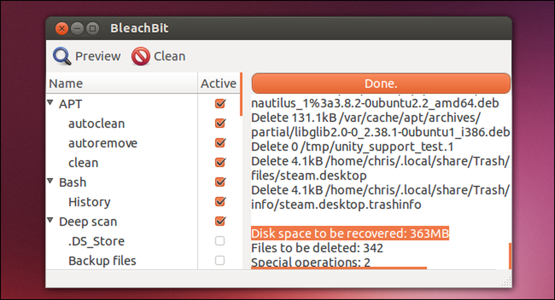
Task: Enable the .DS_Store checkbox
Action: click(220, 241)
